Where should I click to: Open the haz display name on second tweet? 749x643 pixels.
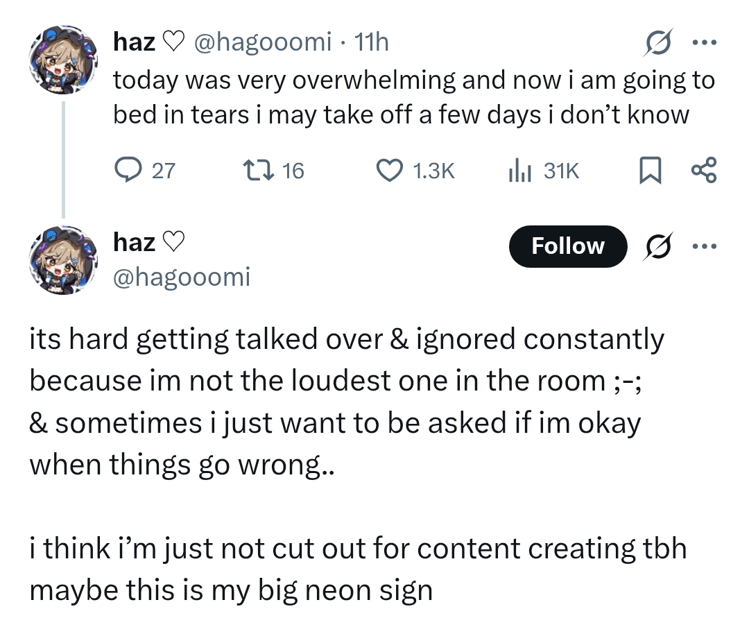pyautogui.click(x=135, y=242)
